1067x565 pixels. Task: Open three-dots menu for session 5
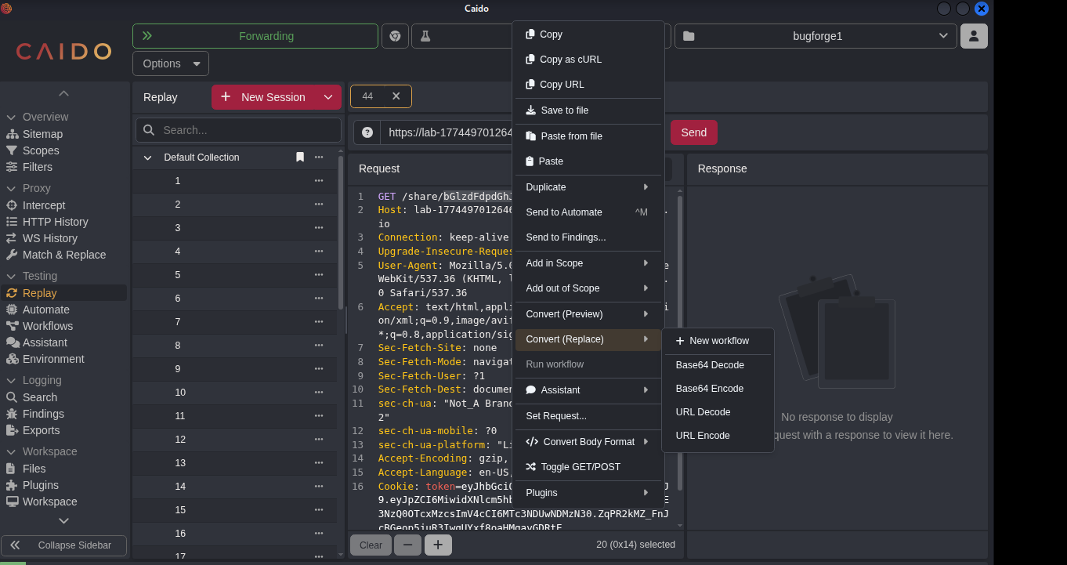coord(318,275)
